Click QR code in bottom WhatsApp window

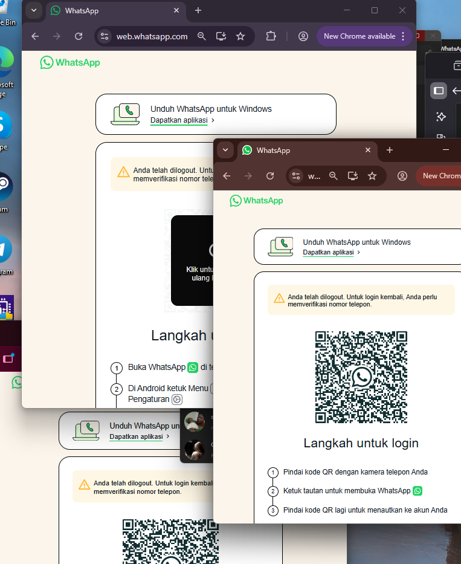[170, 542]
